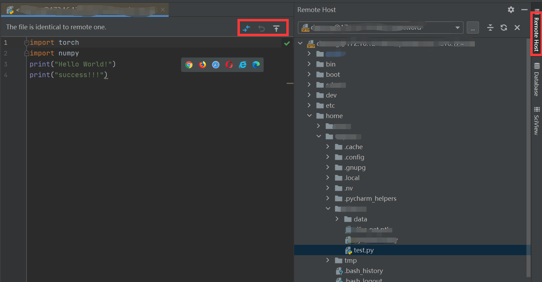Expand the .local folder
Screen dimensions: 542x282
(328, 178)
